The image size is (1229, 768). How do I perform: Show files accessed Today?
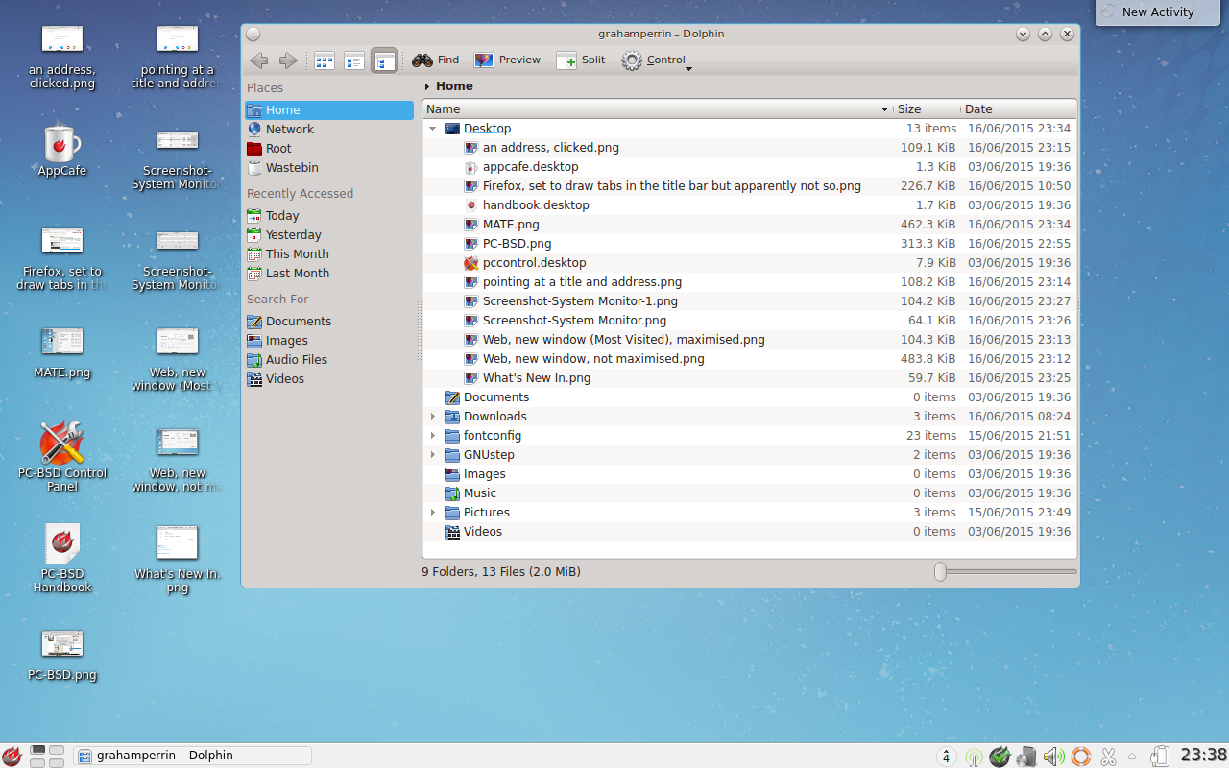[x=329, y=216]
